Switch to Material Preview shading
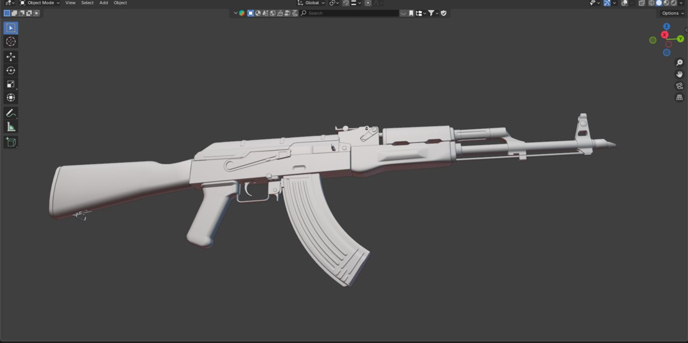This screenshot has width=688, height=343. coord(666,3)
